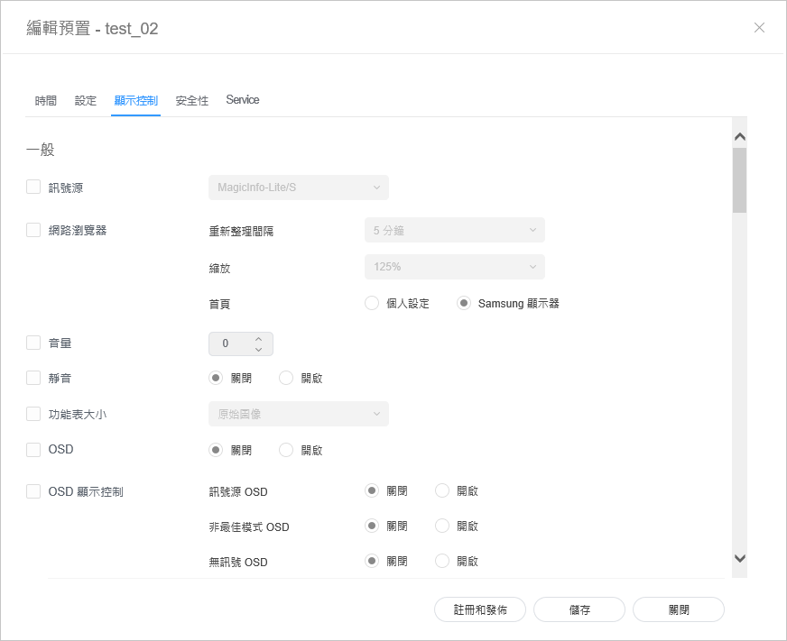
Task: Tick the 網路瀏覽器 checkbox
Action: click(33, 230)
